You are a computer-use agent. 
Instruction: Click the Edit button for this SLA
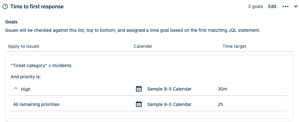tap(272, 6)
